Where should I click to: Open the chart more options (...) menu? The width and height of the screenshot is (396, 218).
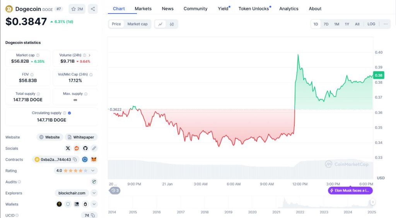pos(386,24)
